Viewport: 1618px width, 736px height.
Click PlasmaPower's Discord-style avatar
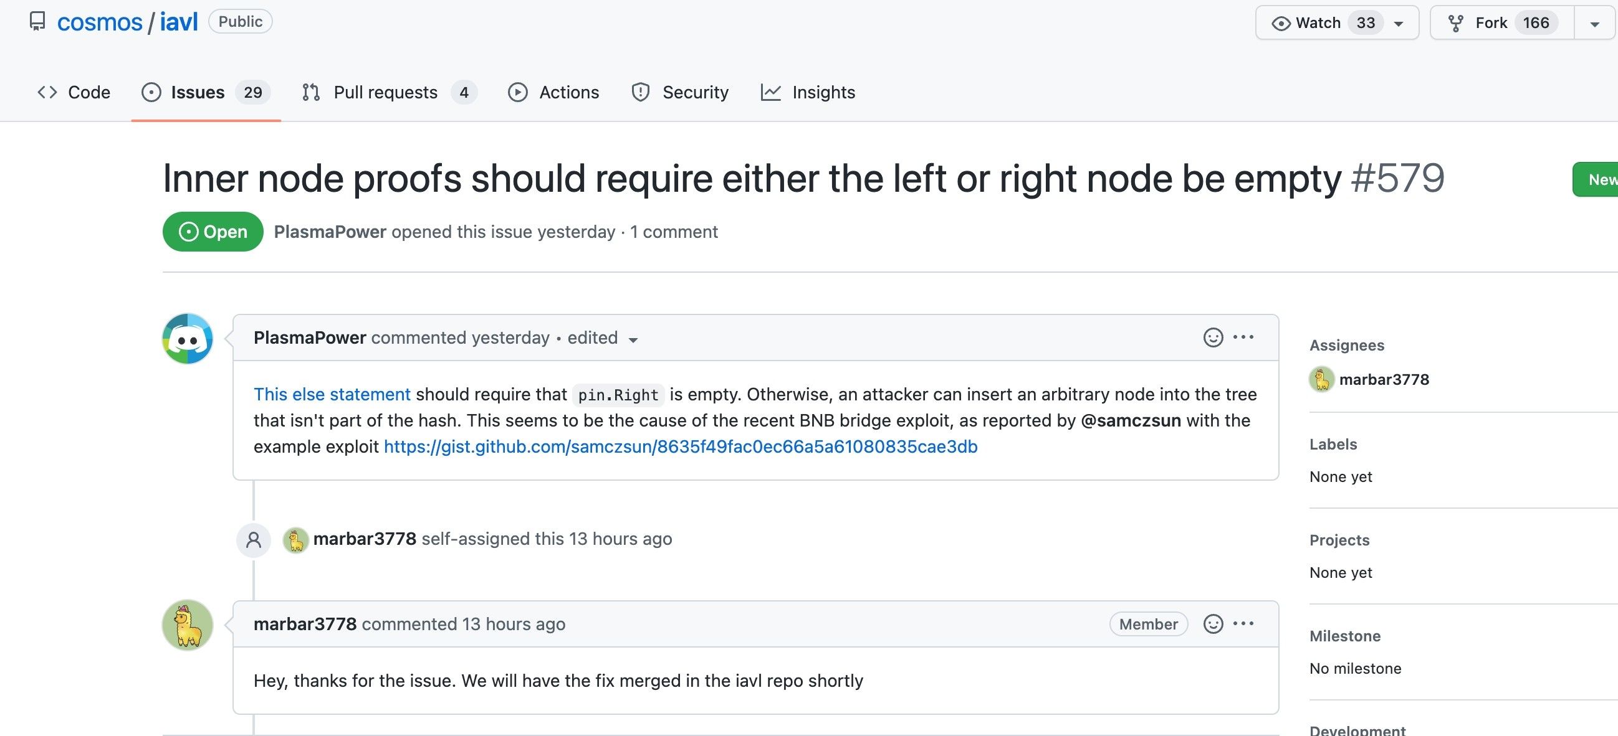pyautogui.click(x=187, y=339)
